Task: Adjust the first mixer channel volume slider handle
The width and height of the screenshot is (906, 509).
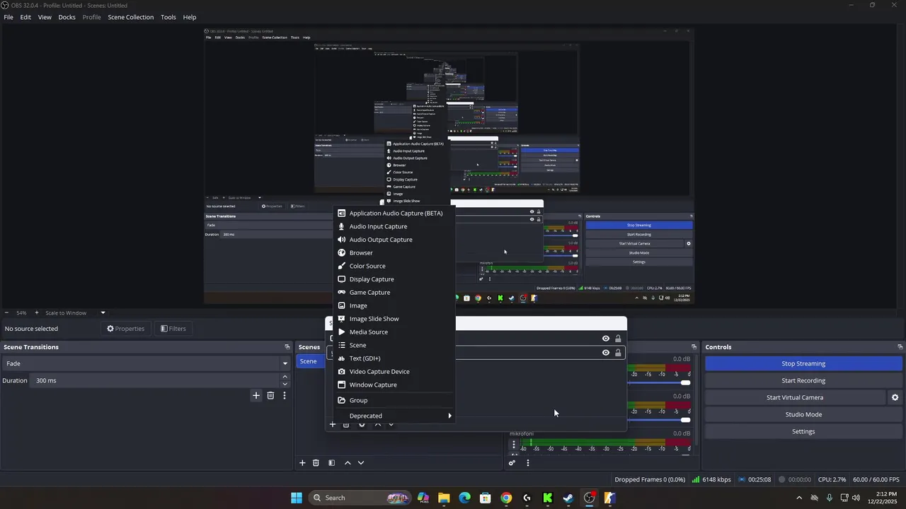Action: tap(685, 382)
